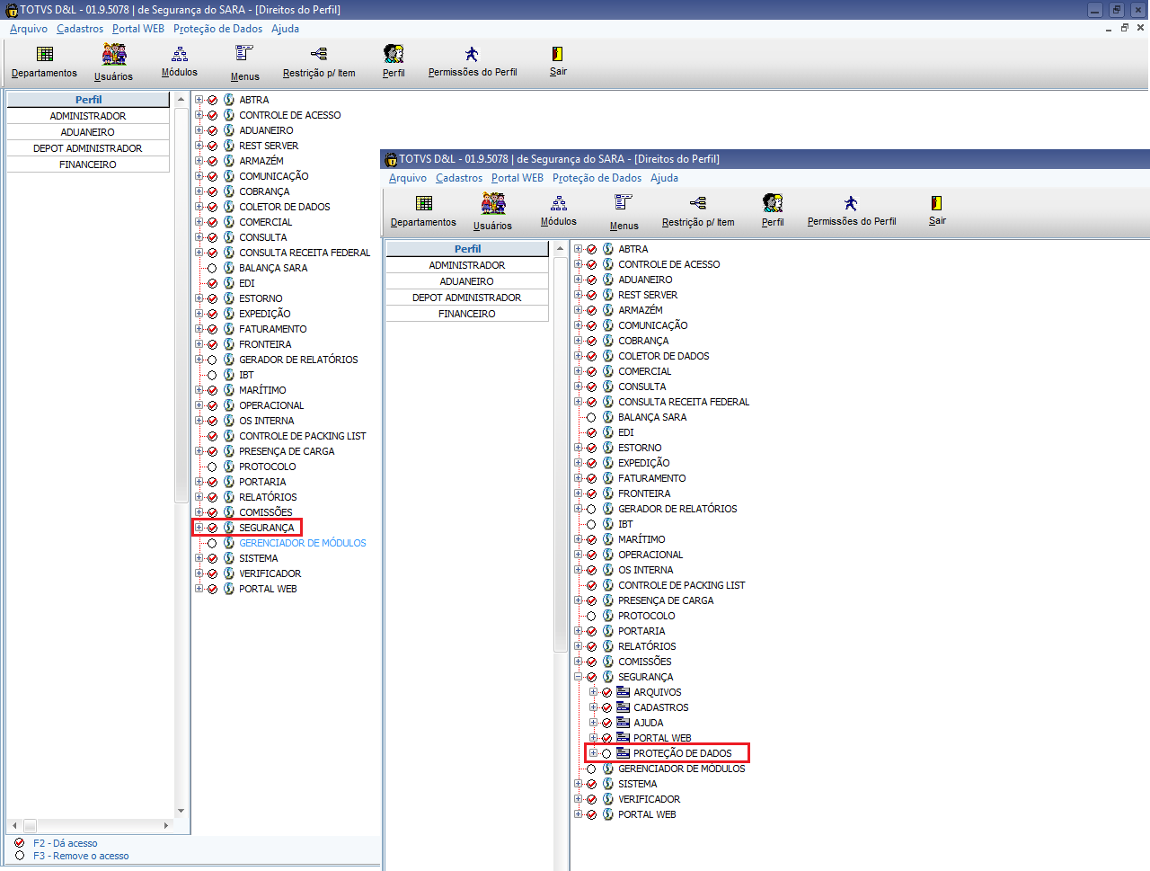The height and width of the screenshot is (871, 1150).
Task: Open Permissões do Perfil in front window toolbar
Action: [x=852, y=211]
